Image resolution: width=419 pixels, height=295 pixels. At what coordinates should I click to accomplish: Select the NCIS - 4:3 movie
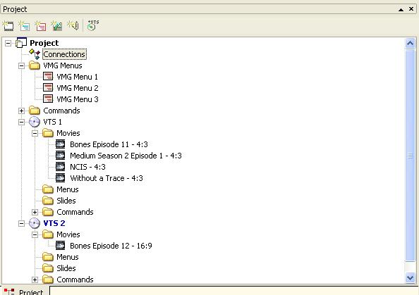point(87,167)
